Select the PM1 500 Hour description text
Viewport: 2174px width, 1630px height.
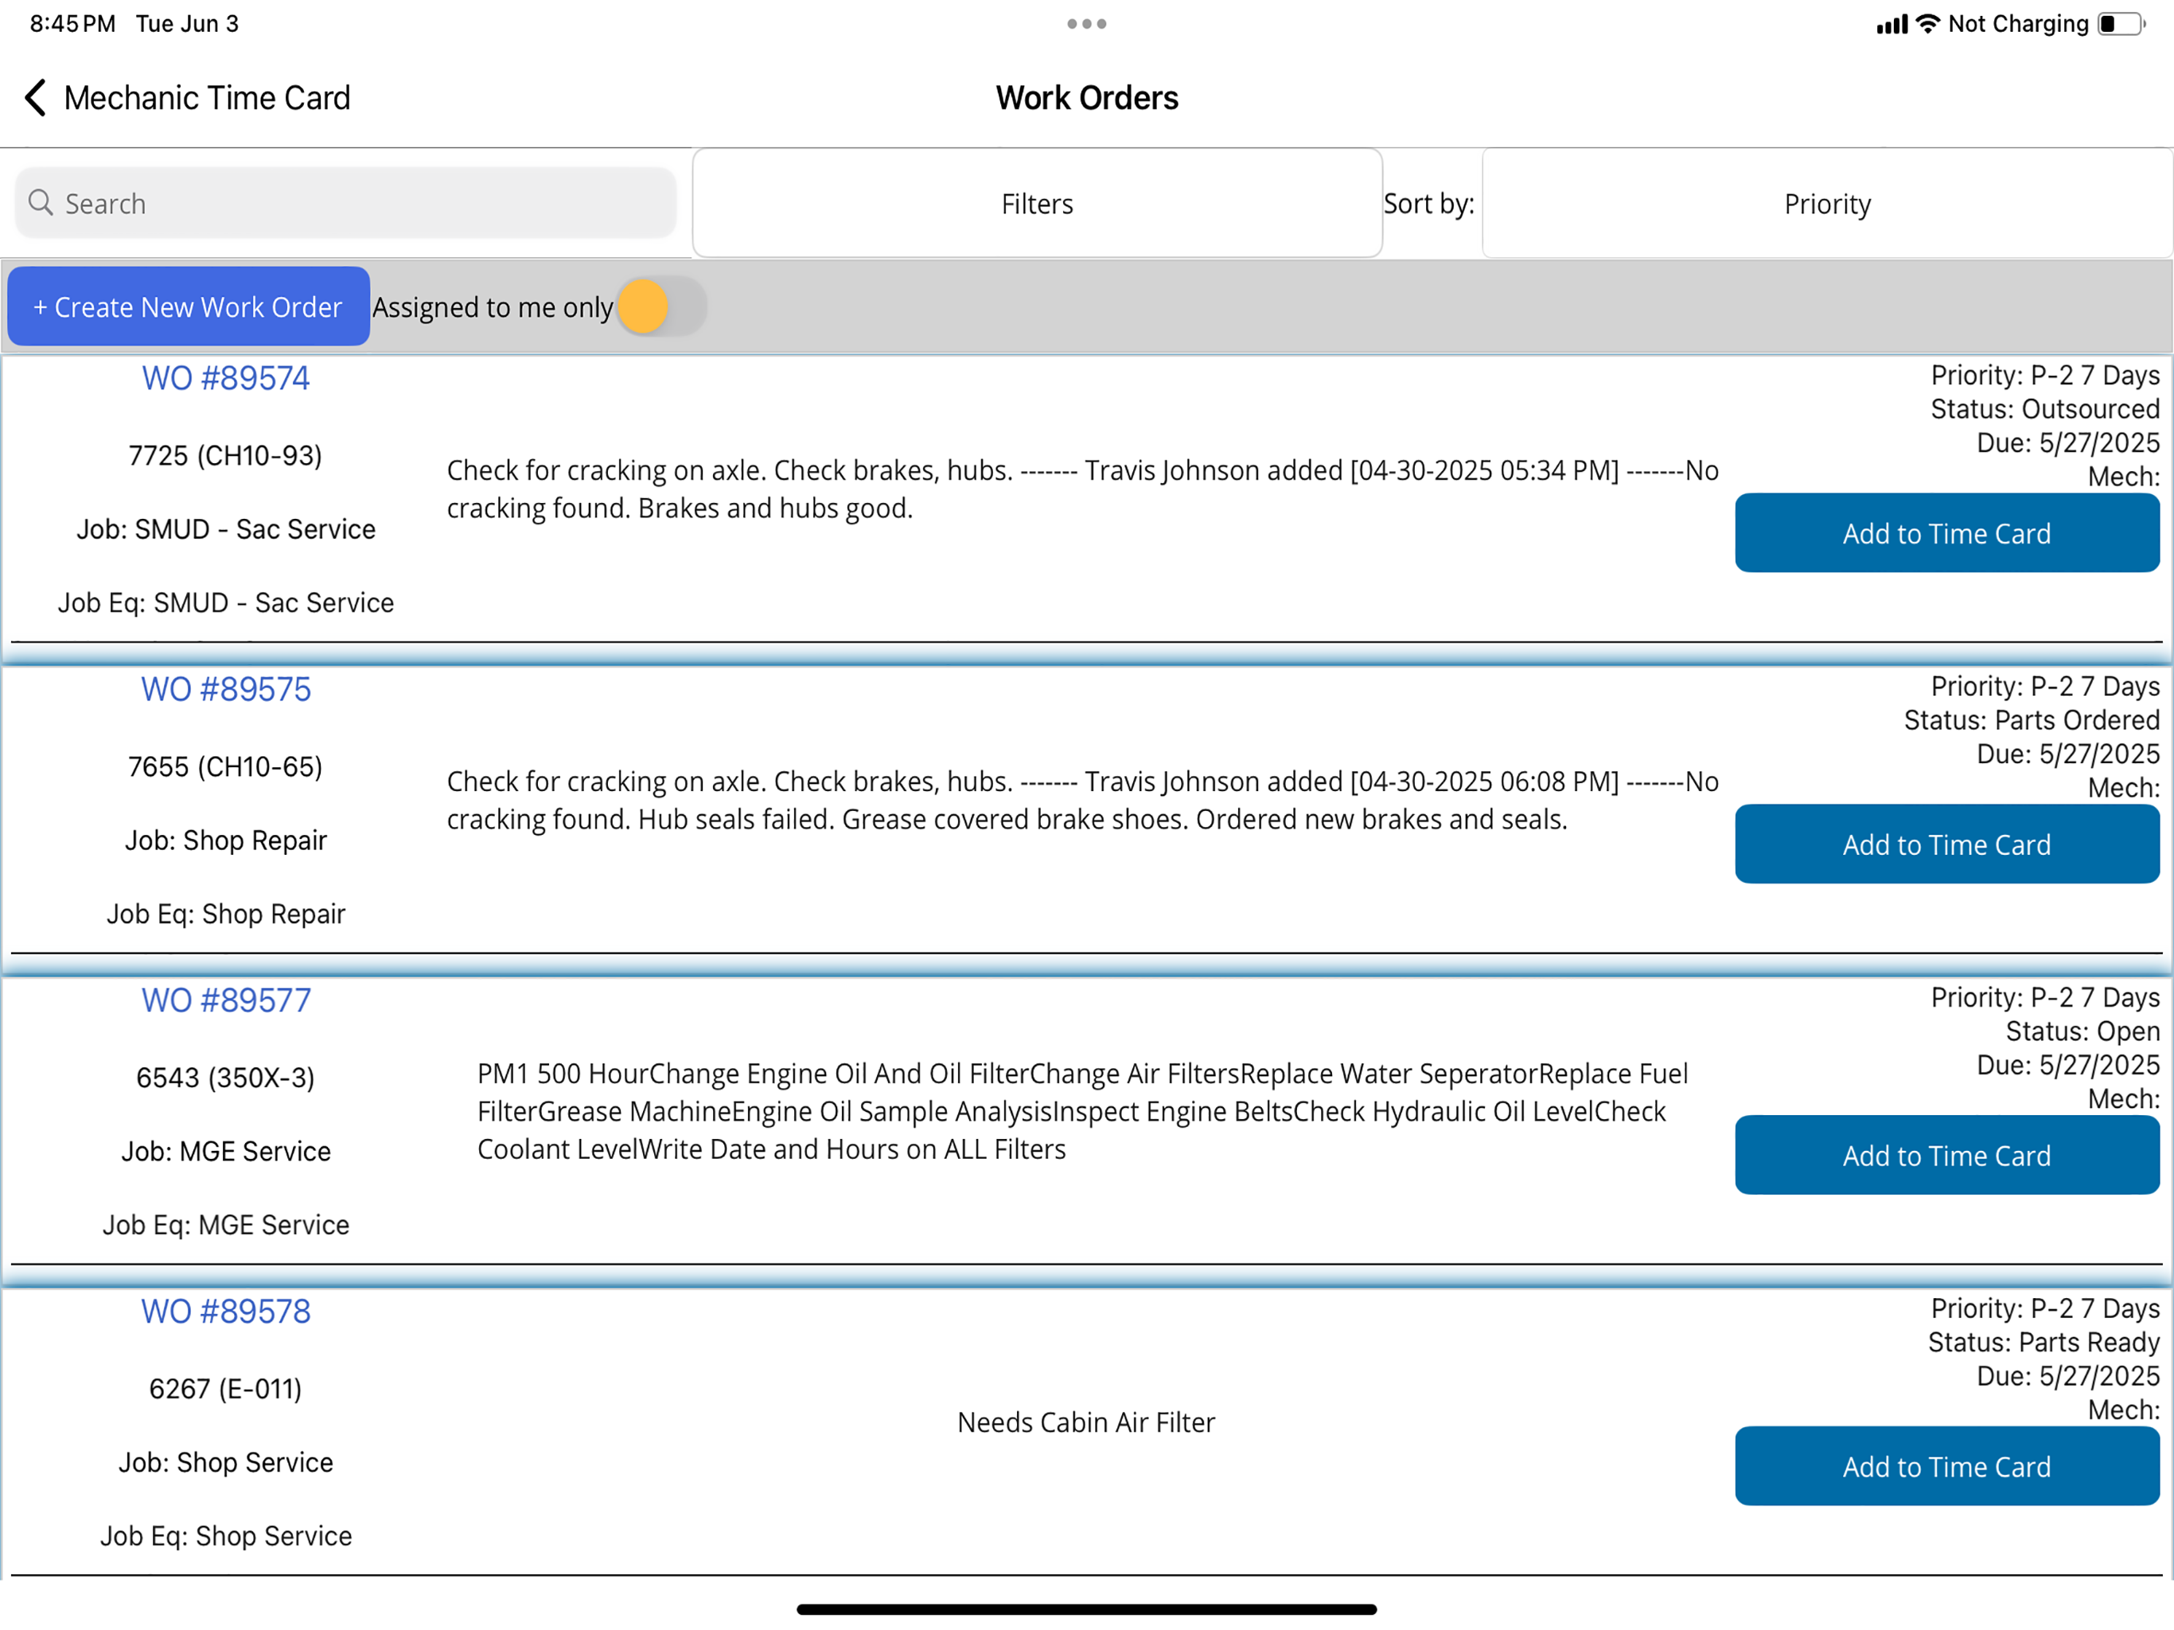point(1083,1111)
